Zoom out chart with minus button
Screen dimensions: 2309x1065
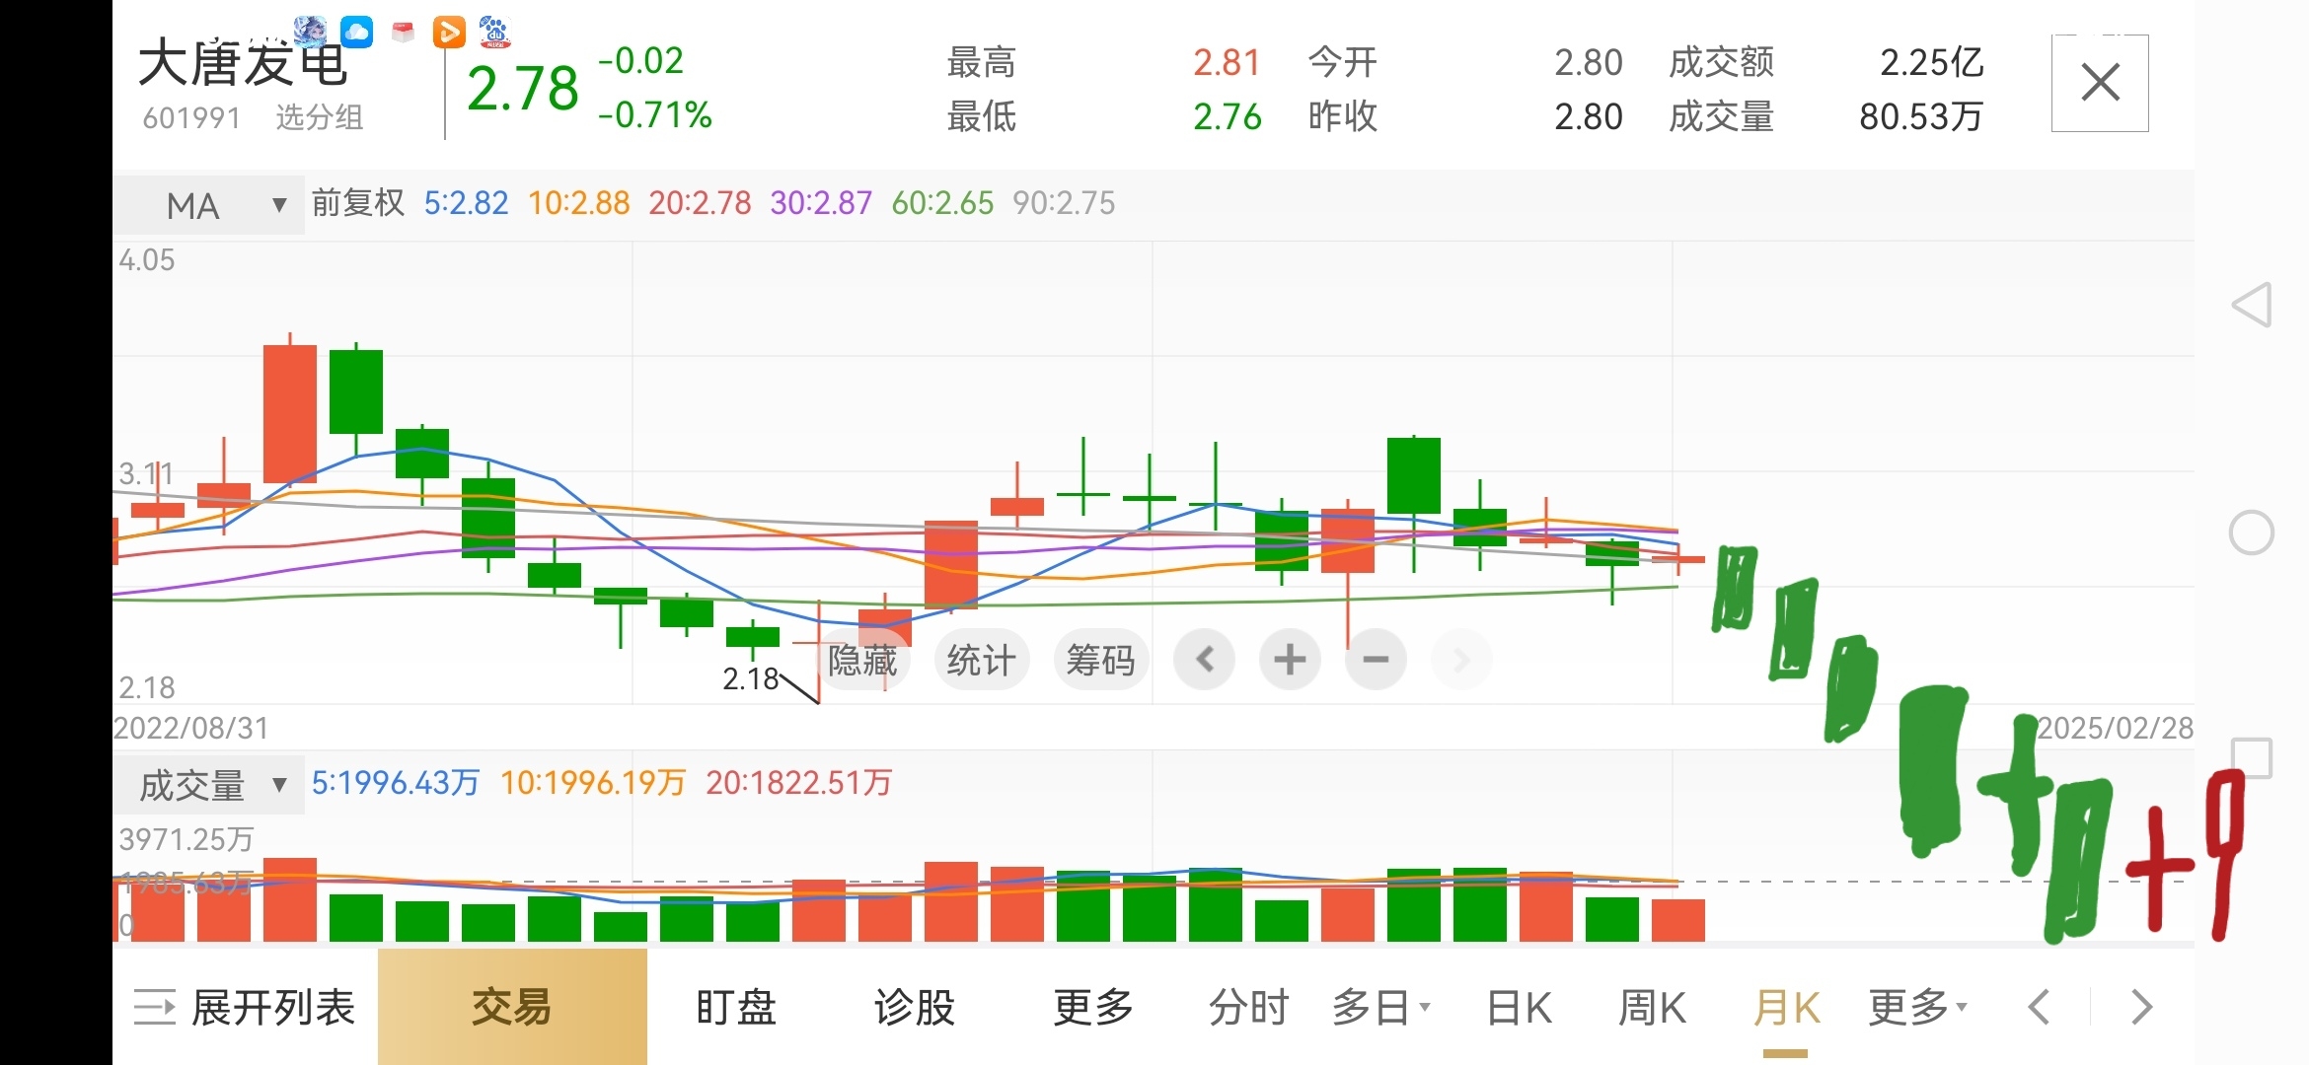(1376, 660)
